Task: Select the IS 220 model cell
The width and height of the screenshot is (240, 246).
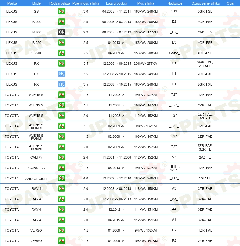Action: (36, 43)
